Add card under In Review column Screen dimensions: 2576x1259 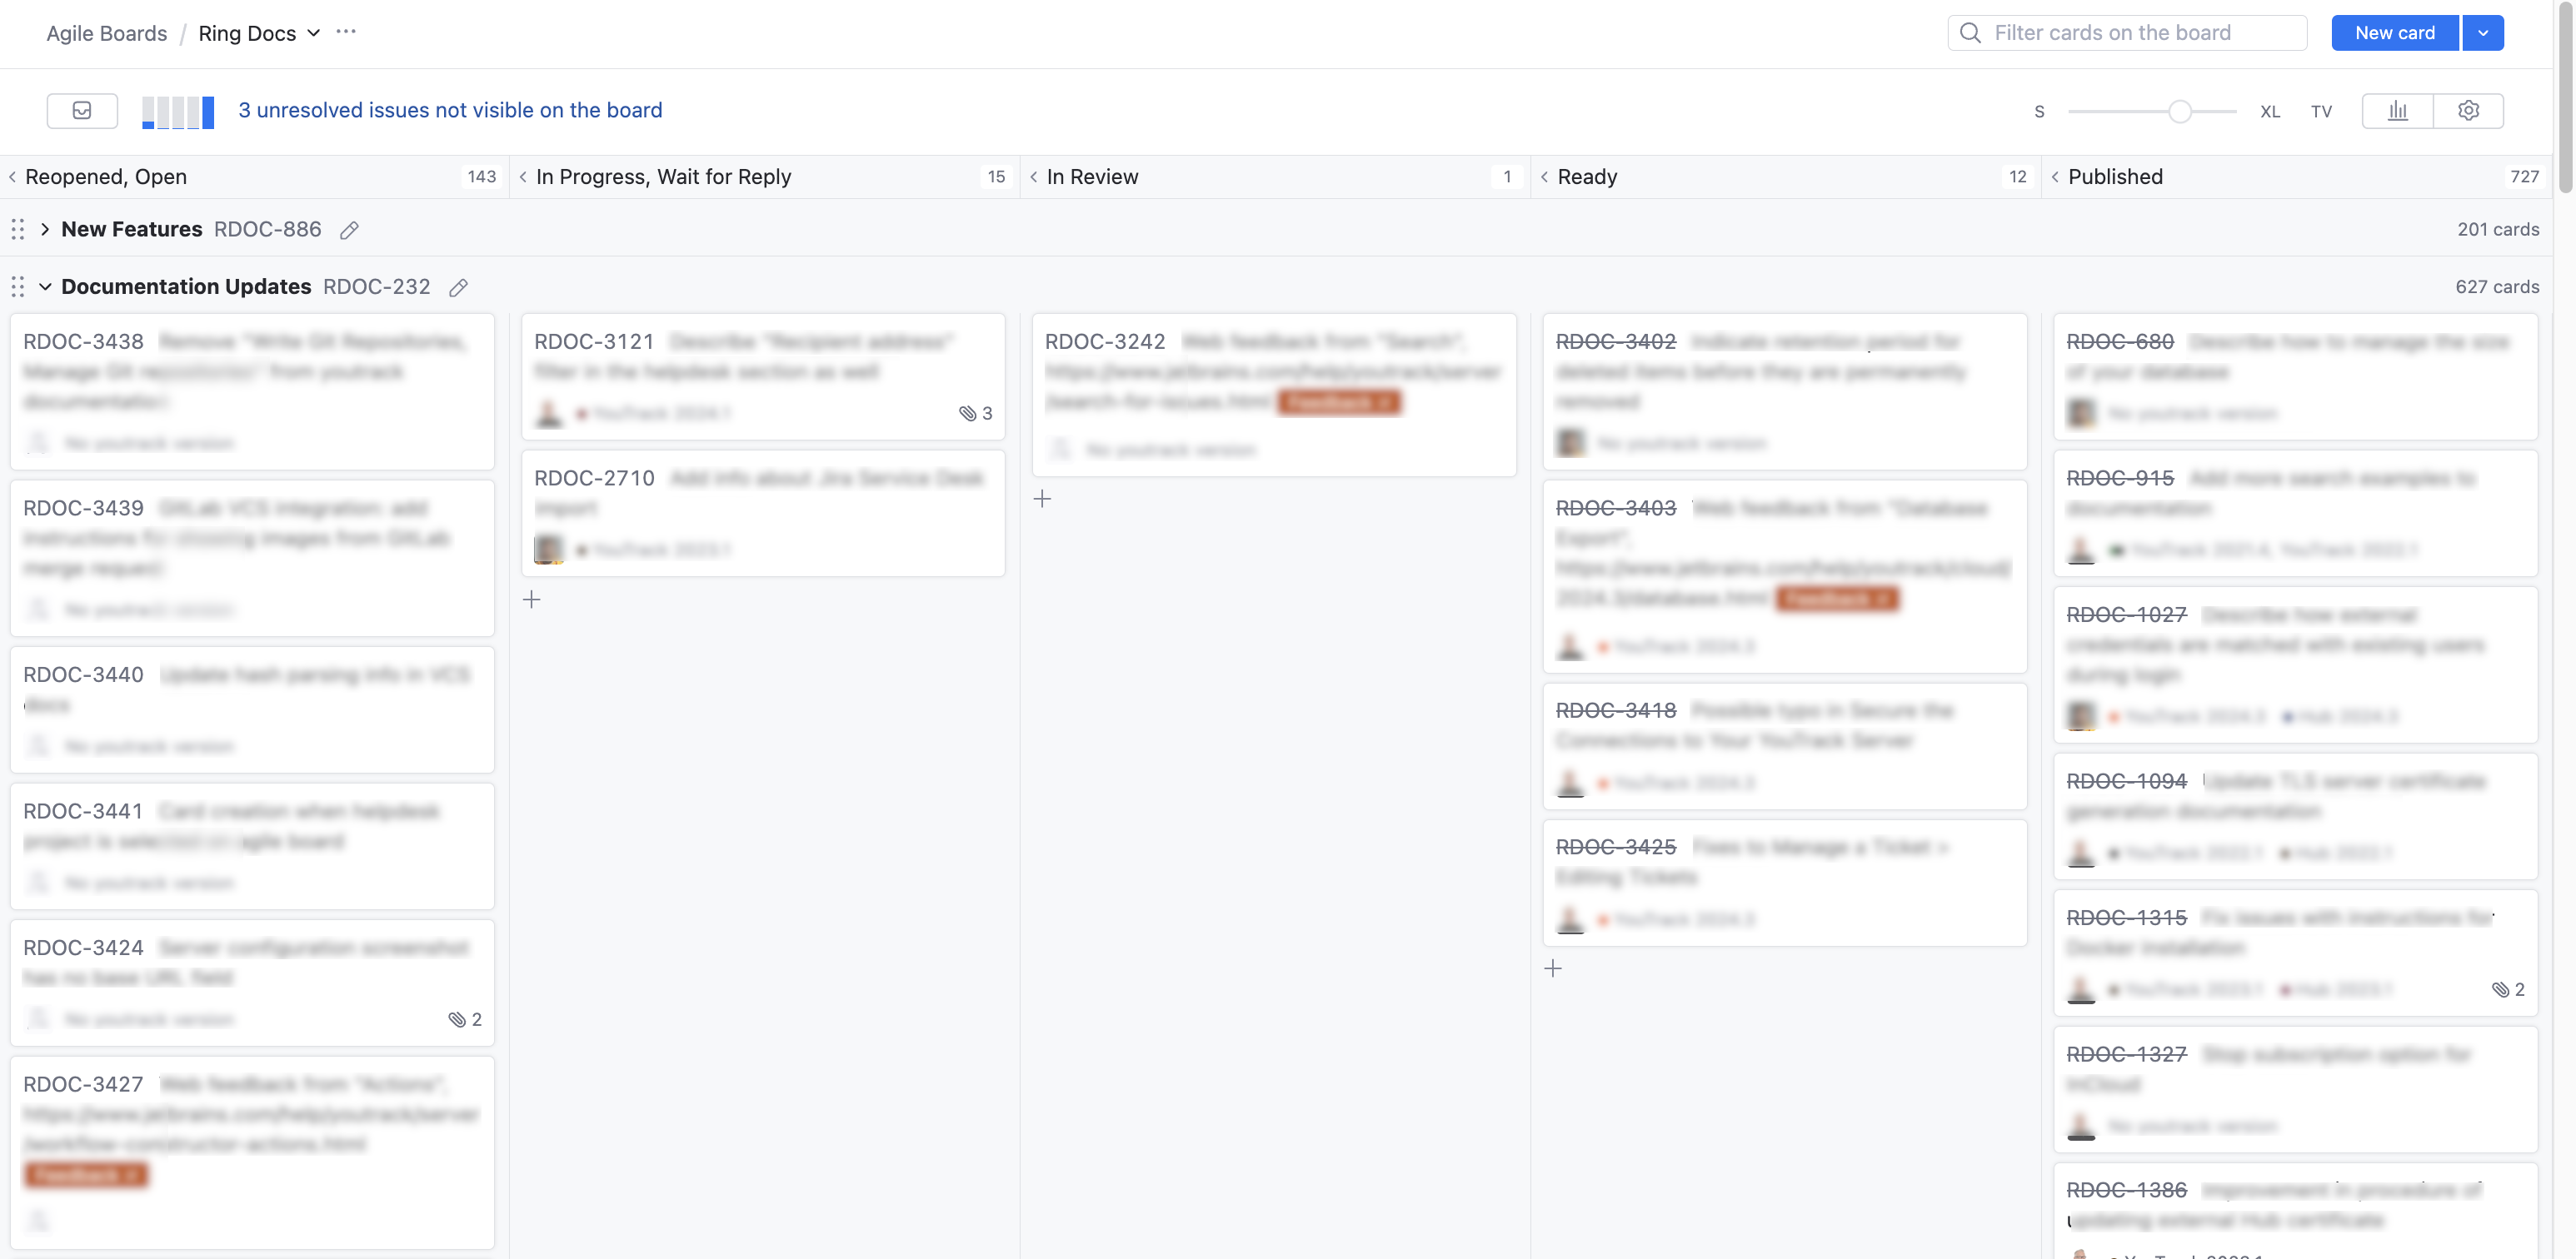tap(1042, 499)
